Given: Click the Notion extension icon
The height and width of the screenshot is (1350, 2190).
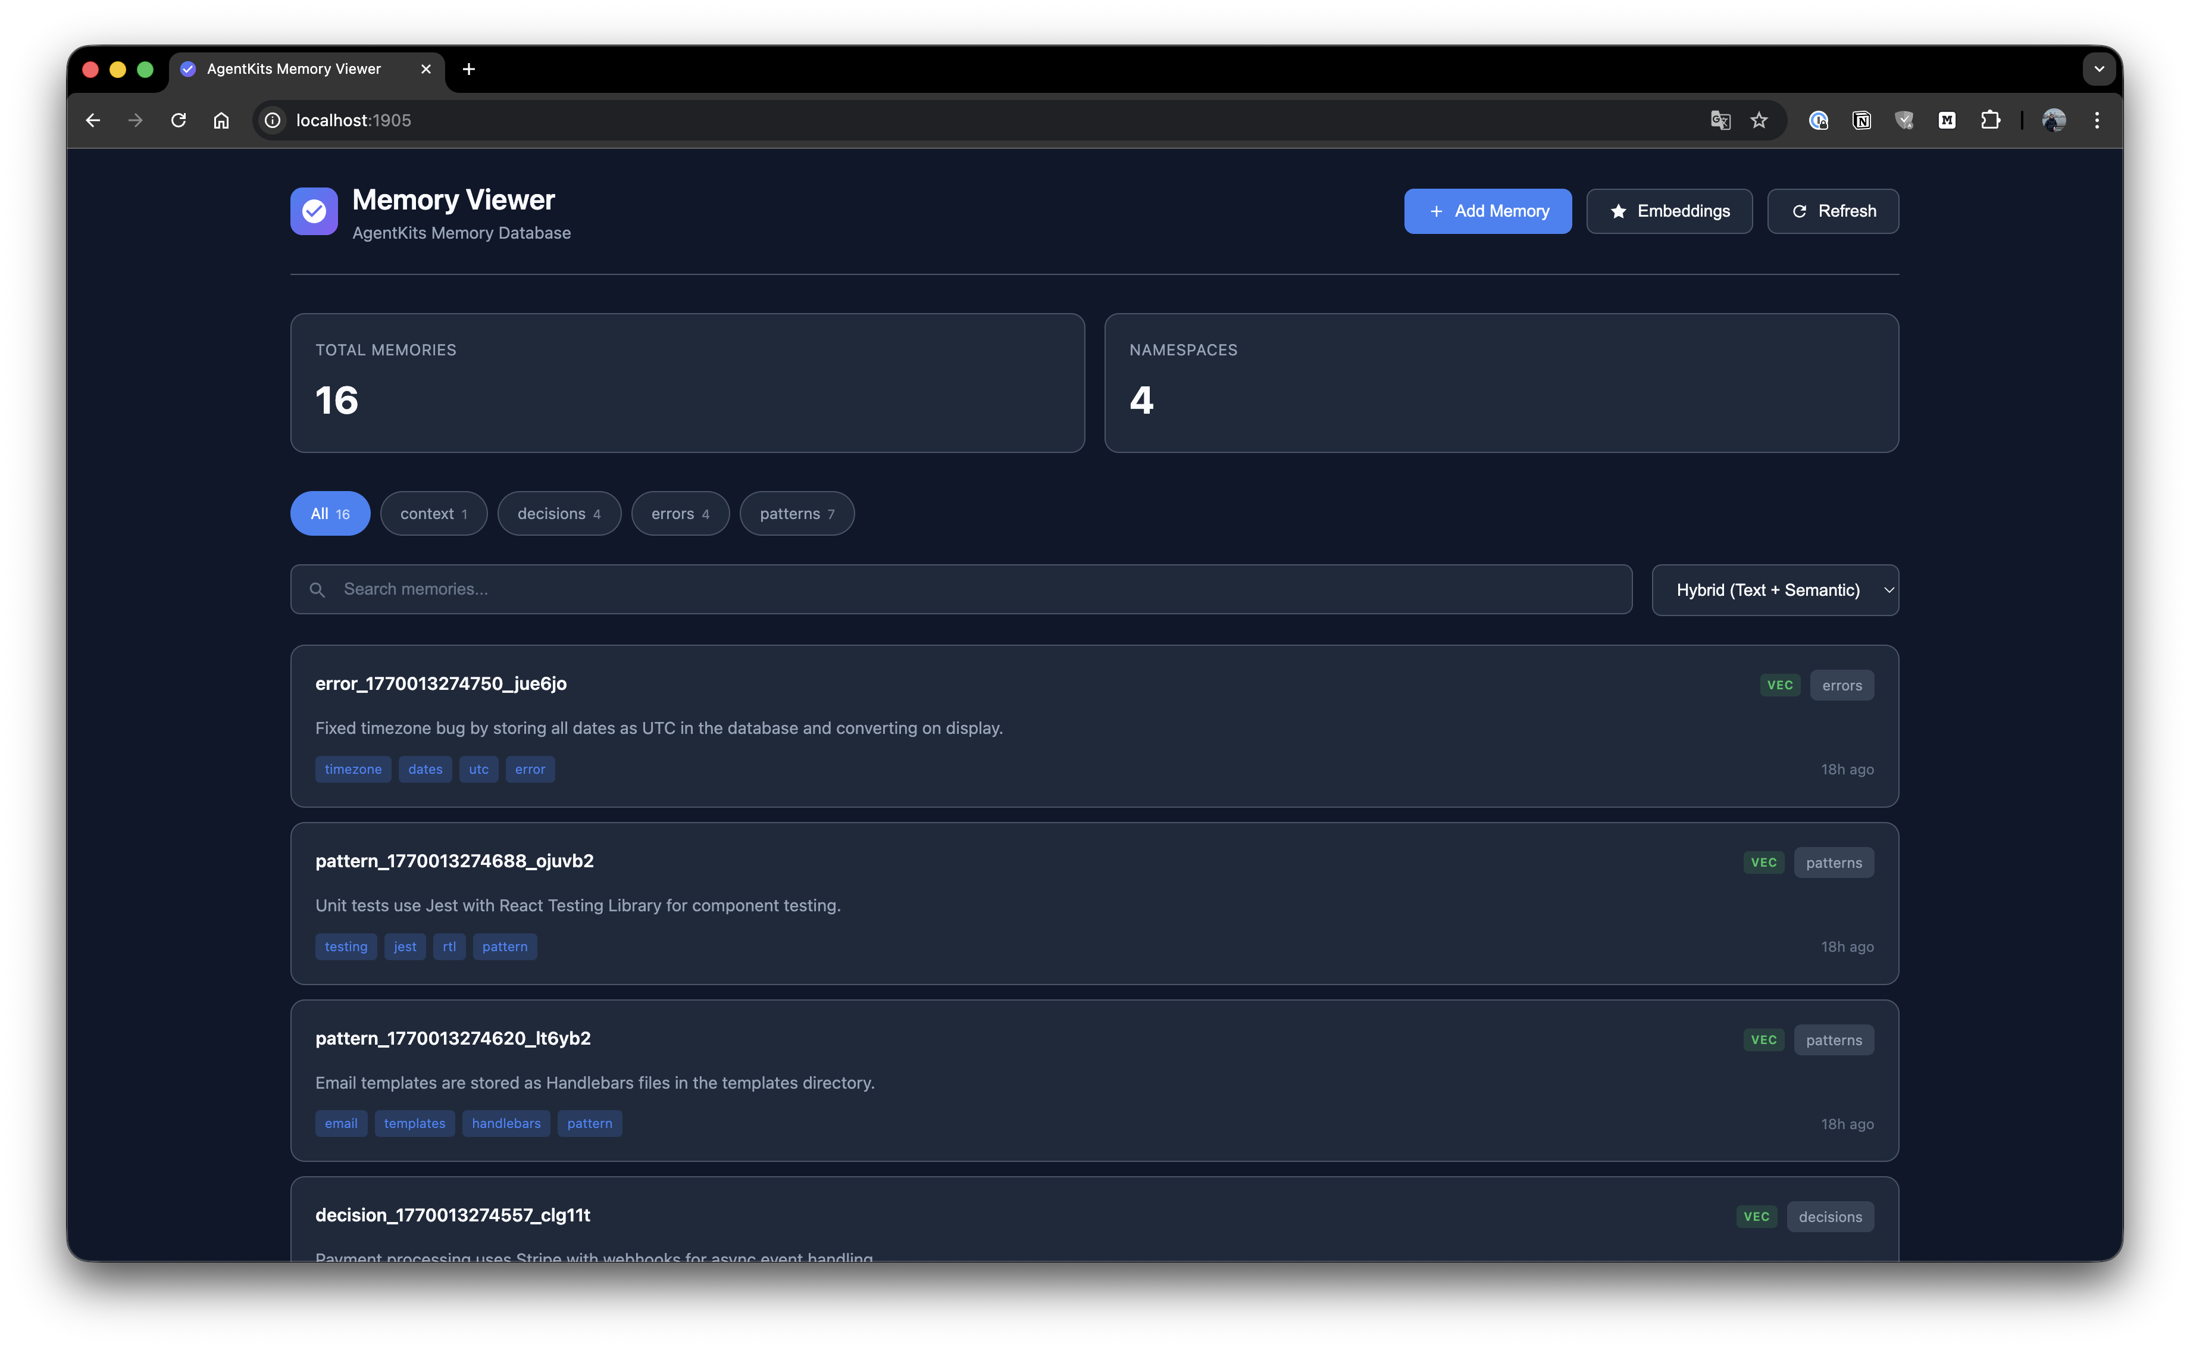Looking at the screenshot, I should 1861,120.
